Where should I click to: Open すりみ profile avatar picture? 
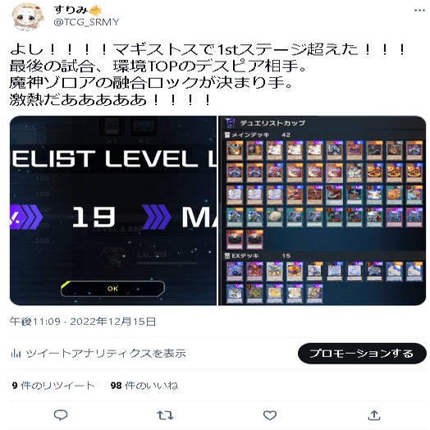pyautogui.click(x=27, y=16)
